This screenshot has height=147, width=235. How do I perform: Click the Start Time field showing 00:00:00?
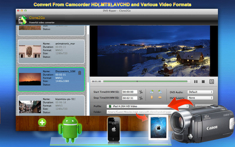tap(130, 92)
